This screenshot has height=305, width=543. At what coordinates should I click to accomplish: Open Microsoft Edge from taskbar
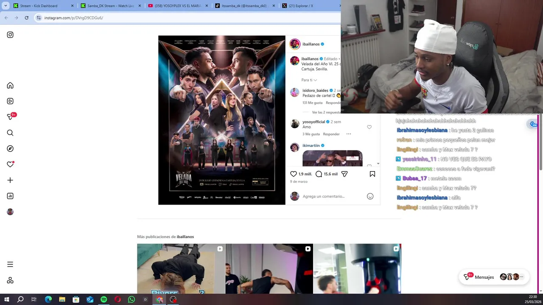[x=48, y=299]
